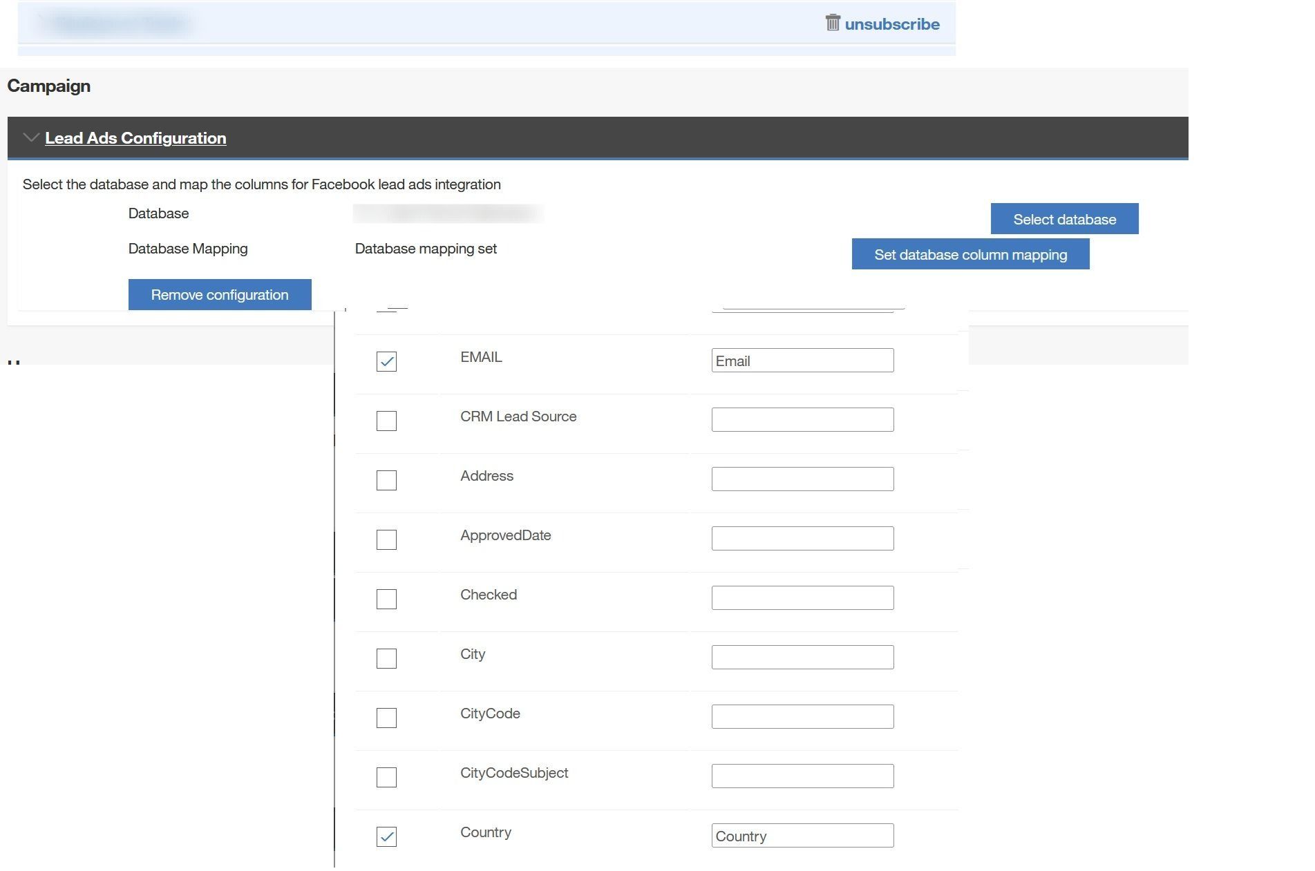Select the City checkbox
This screenshot has height=871, width=1315.
point(386,658)
